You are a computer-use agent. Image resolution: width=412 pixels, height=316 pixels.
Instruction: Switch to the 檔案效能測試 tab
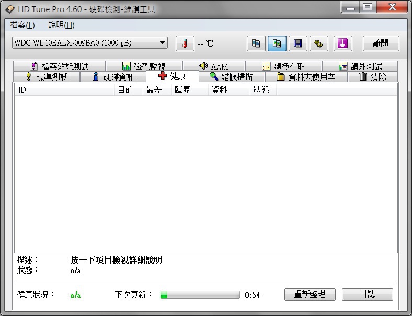pyautogui.click(x=60, y=66)
